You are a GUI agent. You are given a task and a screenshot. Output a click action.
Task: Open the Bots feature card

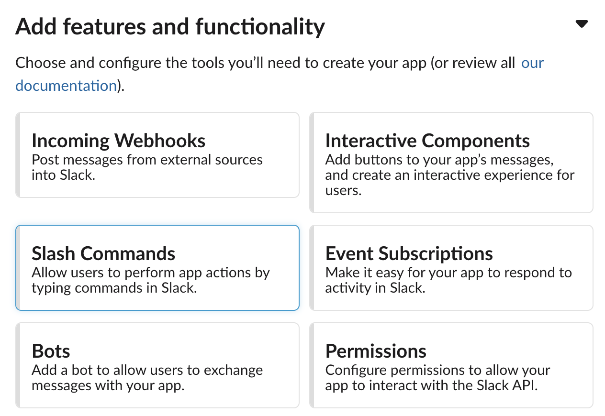(157, 365)
